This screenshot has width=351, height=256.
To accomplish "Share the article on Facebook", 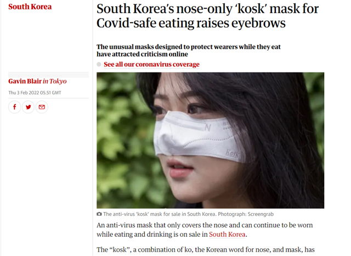I will [15, 107].
